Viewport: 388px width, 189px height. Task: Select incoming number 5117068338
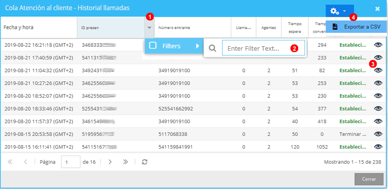point(173,134)
